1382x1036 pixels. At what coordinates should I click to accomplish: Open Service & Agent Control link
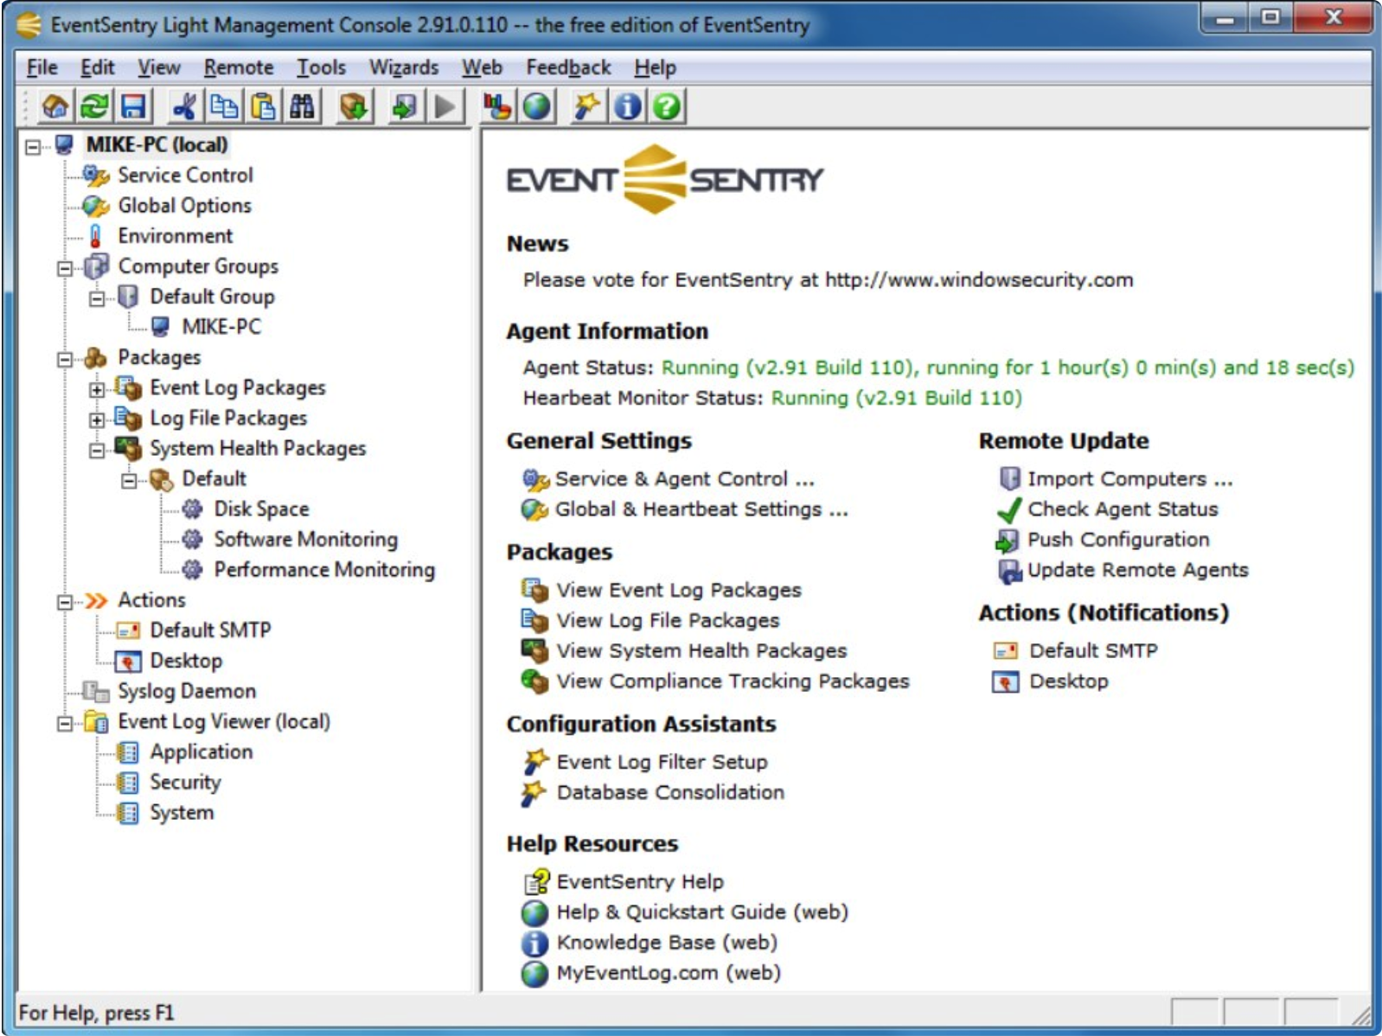coord(685,479)
